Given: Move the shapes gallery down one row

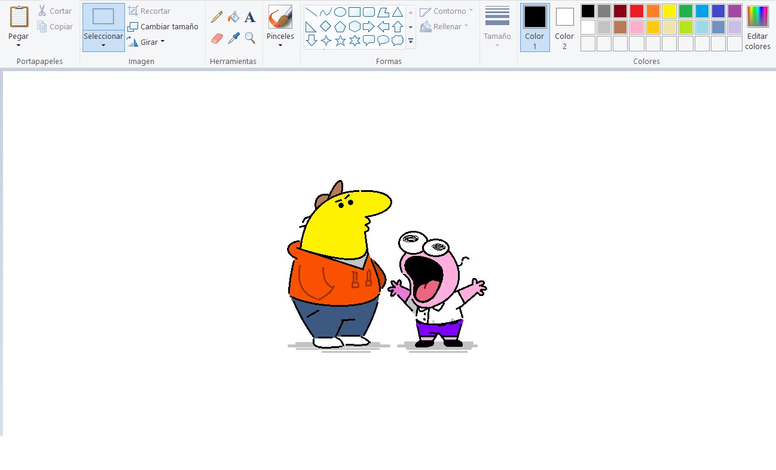Looking at the screenshot, I should point(411,27).
